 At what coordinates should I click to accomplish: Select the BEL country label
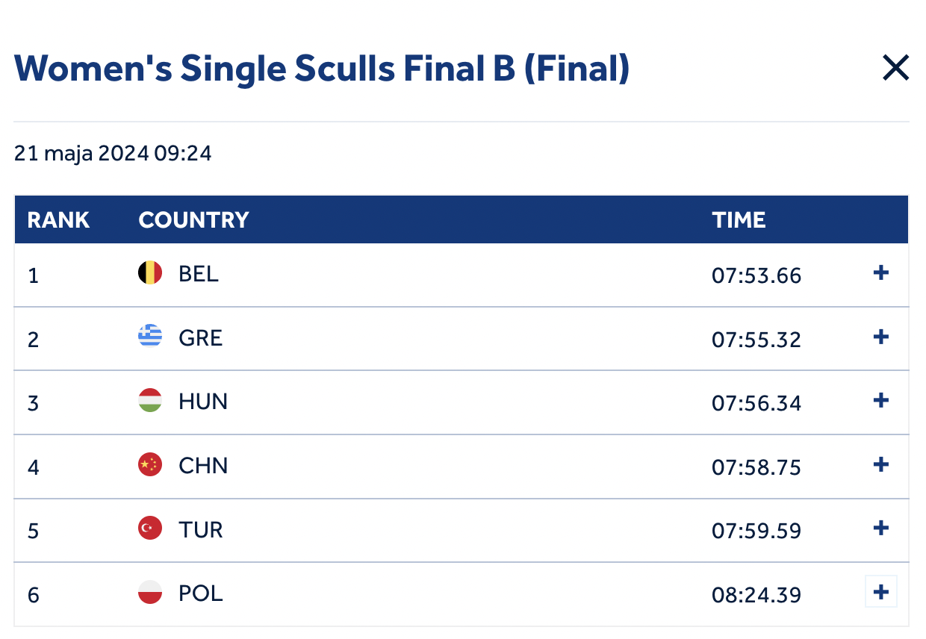pos(199,273)
